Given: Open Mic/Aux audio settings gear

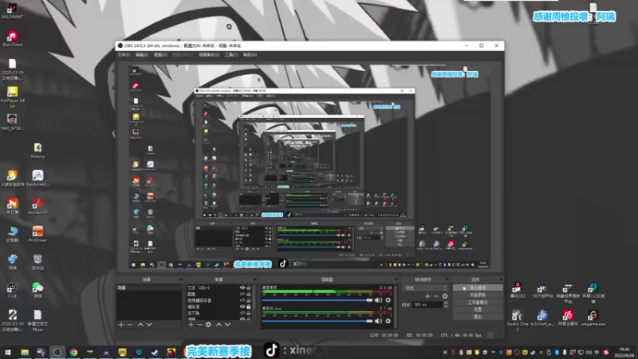Looking at the screenshot, I should click(388, 321).
